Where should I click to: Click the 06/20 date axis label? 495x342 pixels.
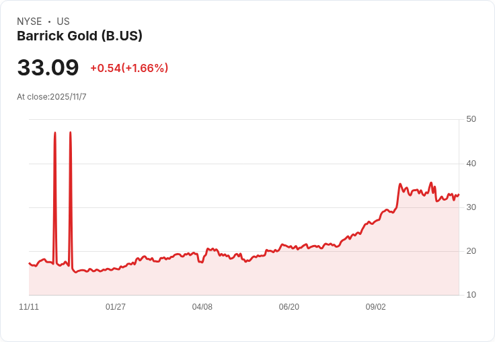289,307
